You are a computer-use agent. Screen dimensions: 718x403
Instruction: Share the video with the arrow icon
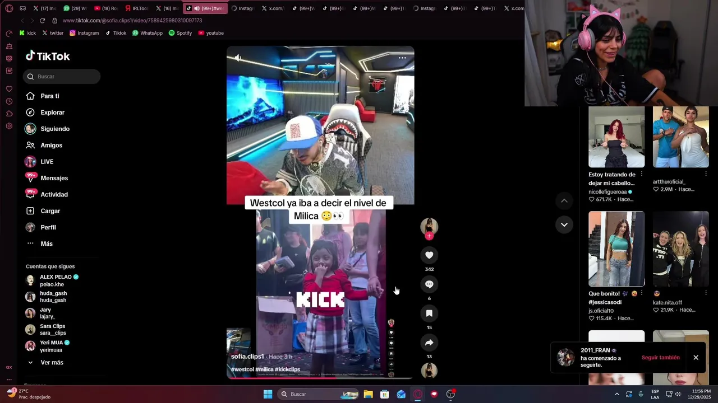[x=429, y=343]
